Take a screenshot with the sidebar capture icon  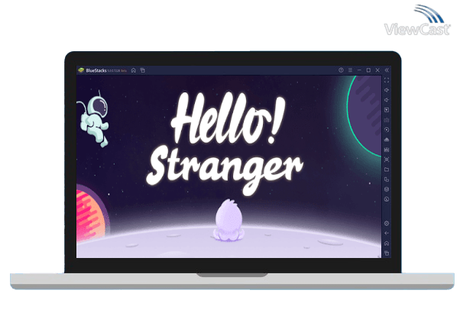coord(387,160)
